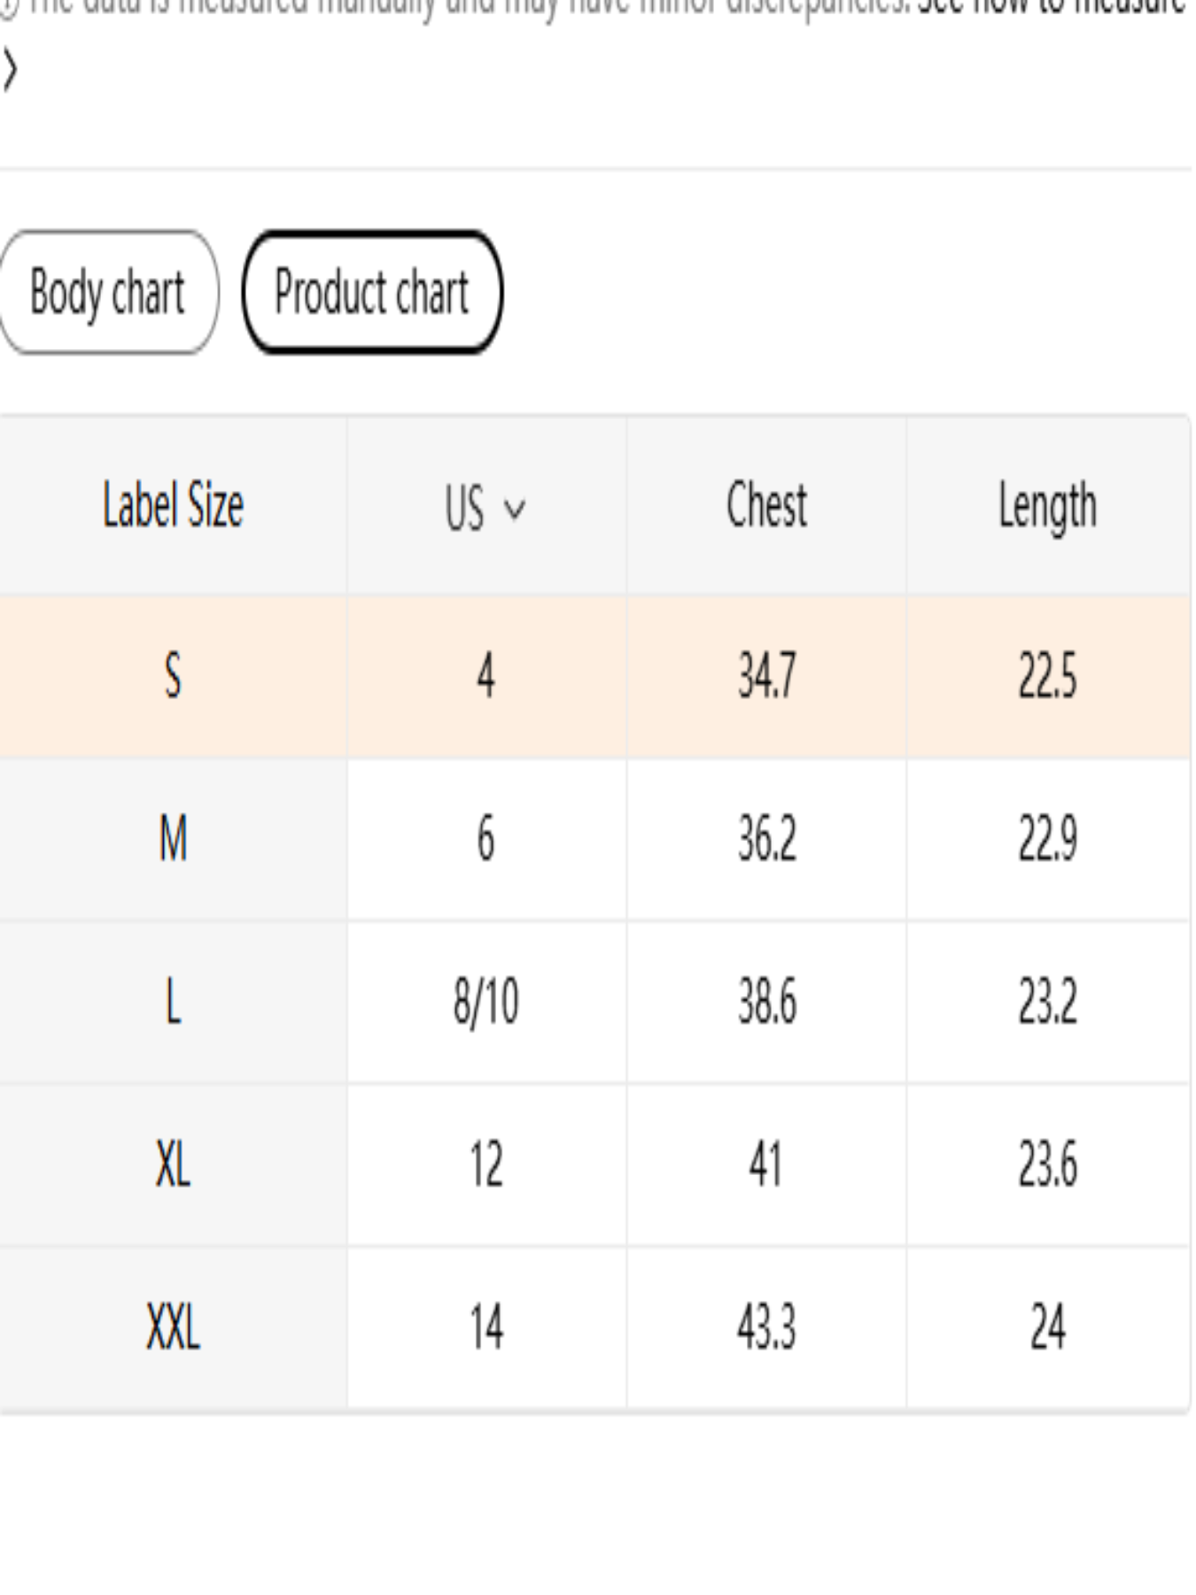Select the XXL label size cell
Screen dimensions: 1196x1595
[x=173, y=1327]
